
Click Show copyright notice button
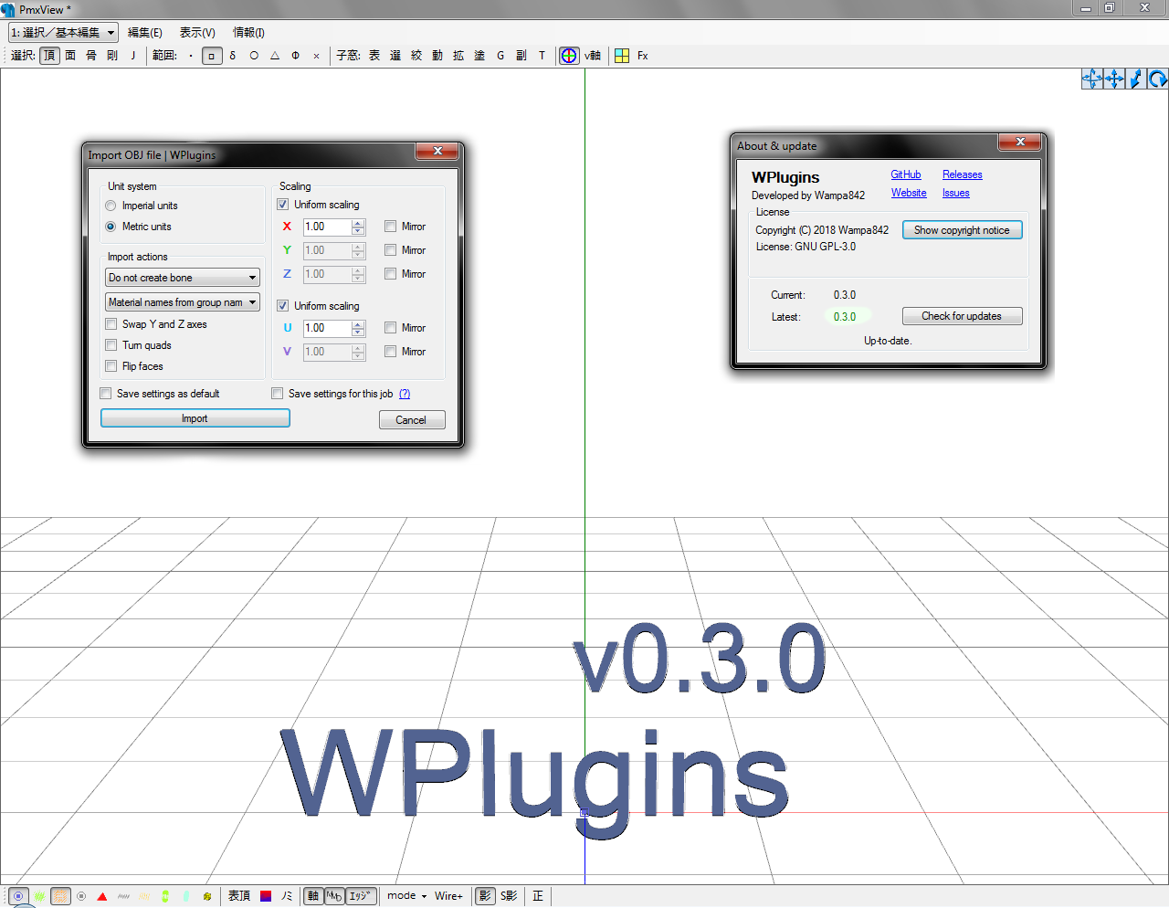coord(963,230)
